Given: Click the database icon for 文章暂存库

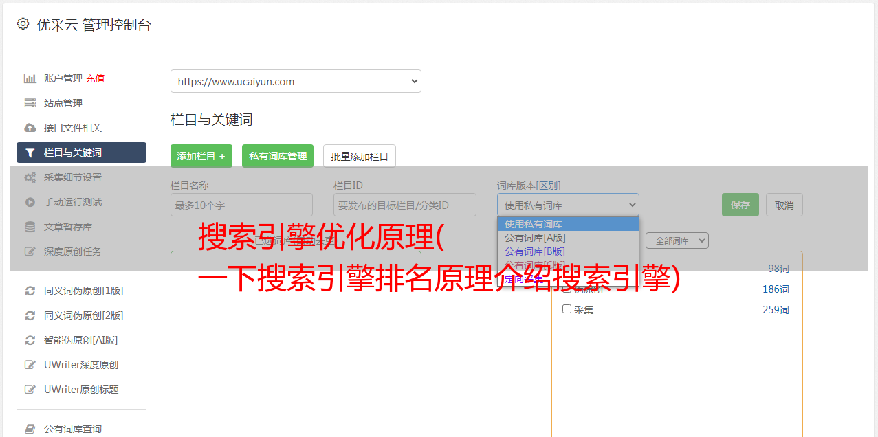Looking at the screenshot, I should 30,227.
